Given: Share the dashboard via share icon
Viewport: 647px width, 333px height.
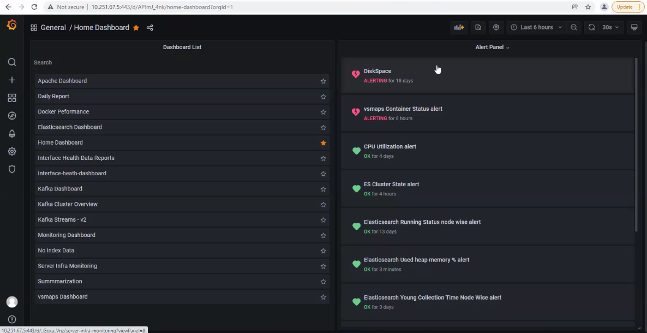Looking at the screenshot, I should pyautogui.click(x=150, y=28).
